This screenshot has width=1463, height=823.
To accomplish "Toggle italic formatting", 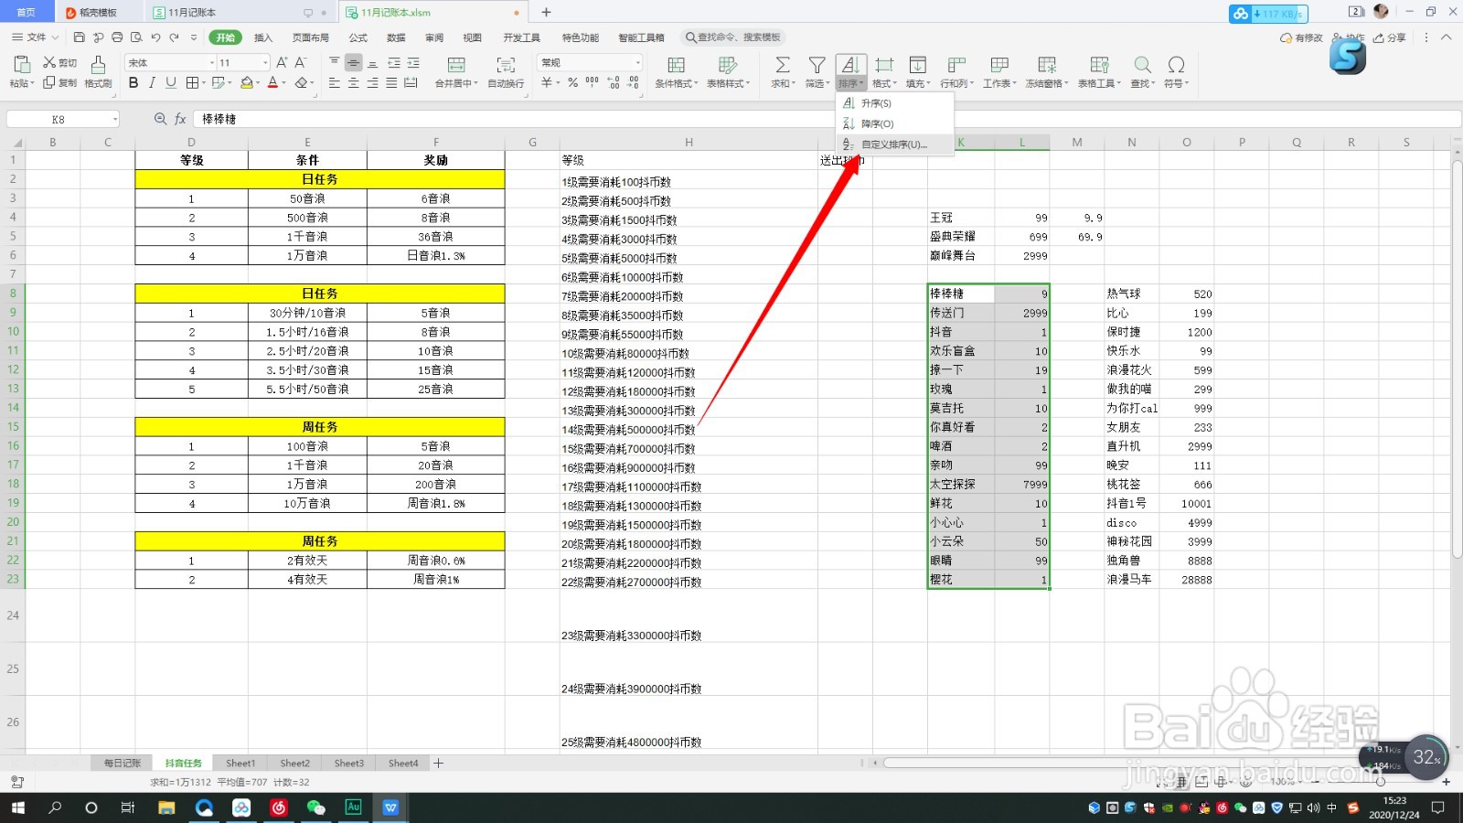I will (152, 83).
